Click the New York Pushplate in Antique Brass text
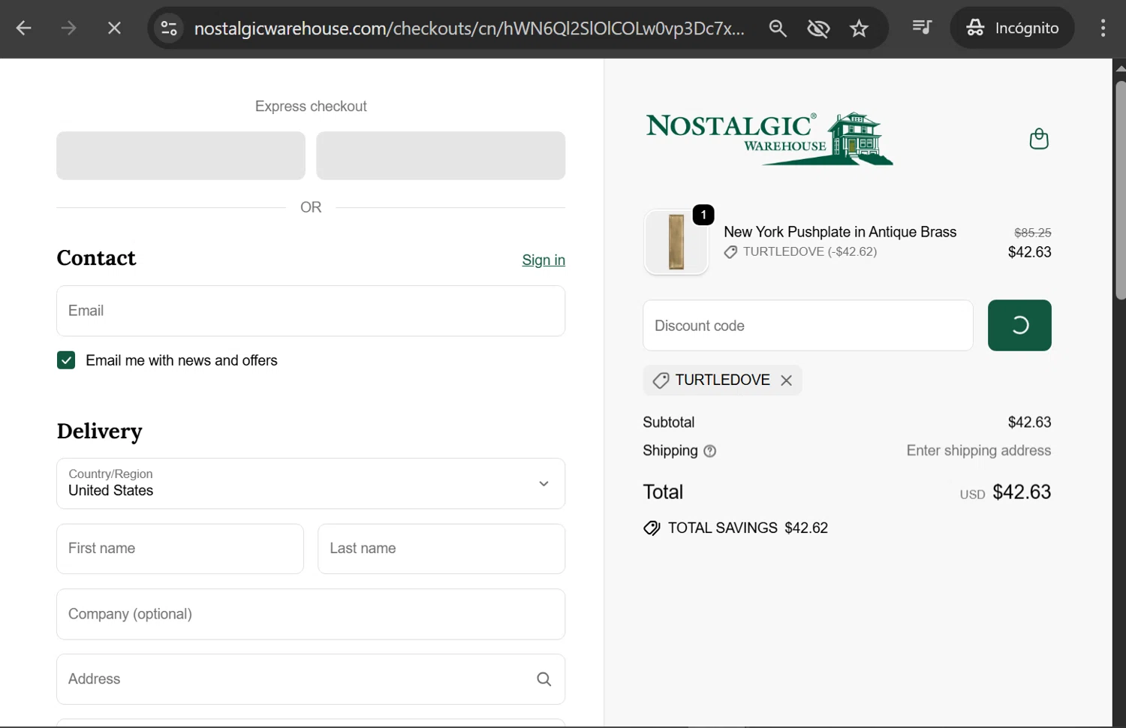Screen dimensions: 1126x728 (x=840, y=232)
